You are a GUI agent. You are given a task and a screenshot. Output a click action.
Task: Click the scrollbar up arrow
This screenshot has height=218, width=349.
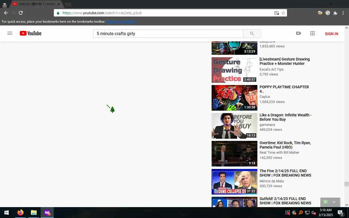347,28
